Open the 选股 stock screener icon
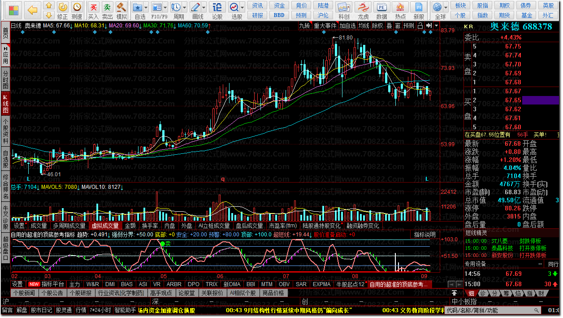 pos(234,7)
